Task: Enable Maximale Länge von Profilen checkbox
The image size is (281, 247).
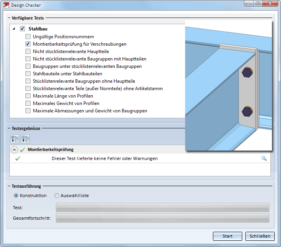Action: (28, 96)
